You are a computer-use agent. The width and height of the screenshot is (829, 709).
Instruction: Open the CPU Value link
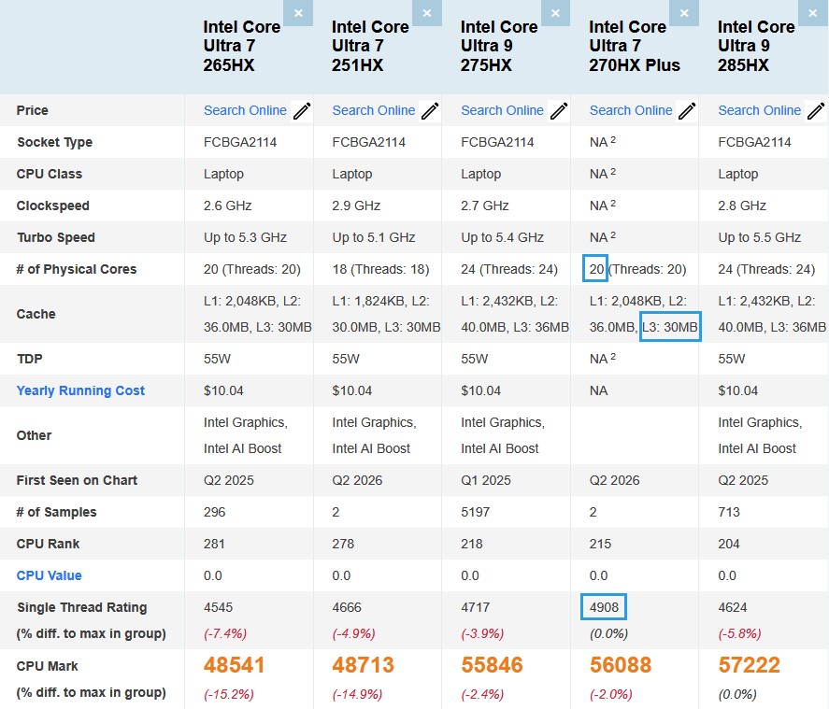coord(50,575)
